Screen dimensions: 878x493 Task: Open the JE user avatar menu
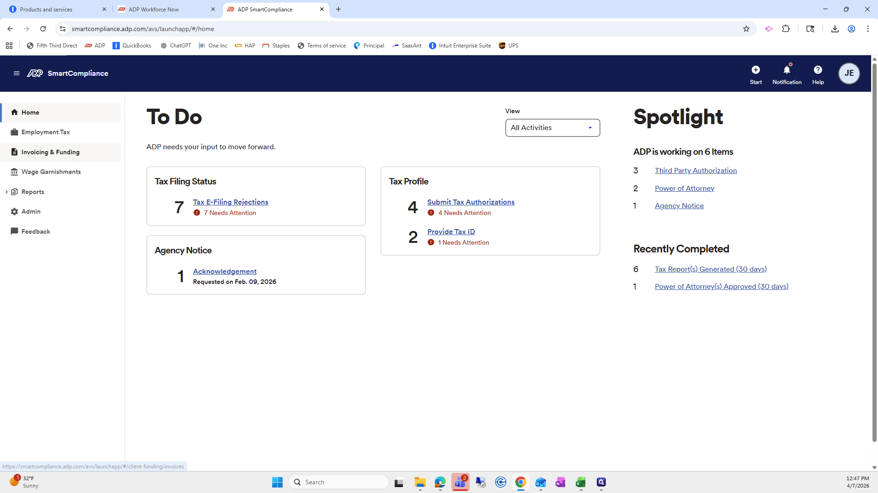pyautogui.click(x=849, y=73)
